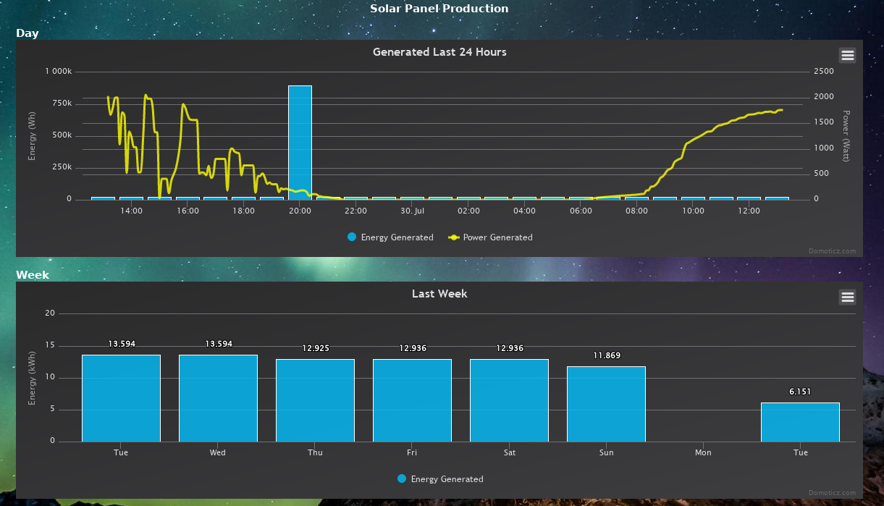The image size is (884, 506).
Task: Click the 'Day' section heading
Action: tap(28, 33)
